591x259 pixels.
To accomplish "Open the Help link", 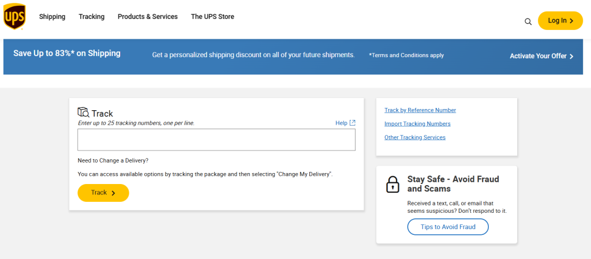I will [341, 123].
